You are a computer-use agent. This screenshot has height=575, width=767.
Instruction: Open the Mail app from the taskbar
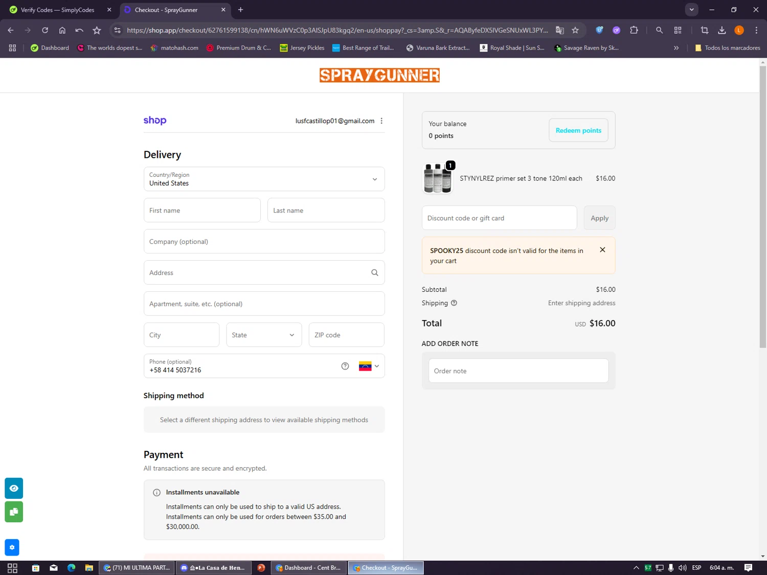pyautogui.click(x=54, y=568)
